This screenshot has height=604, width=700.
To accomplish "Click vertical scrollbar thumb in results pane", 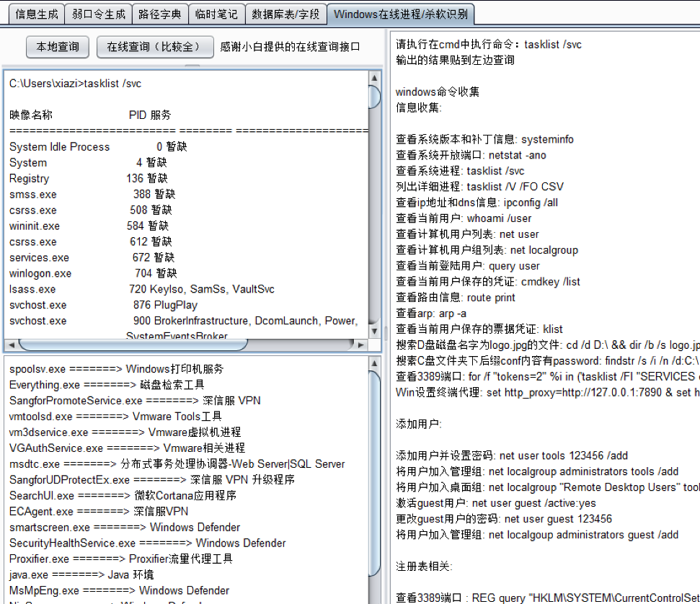I will coord(375,474).
